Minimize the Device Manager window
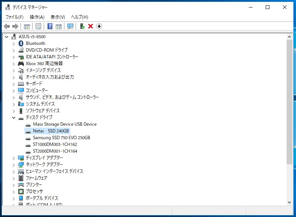296x217 pixels. [251, 7]
